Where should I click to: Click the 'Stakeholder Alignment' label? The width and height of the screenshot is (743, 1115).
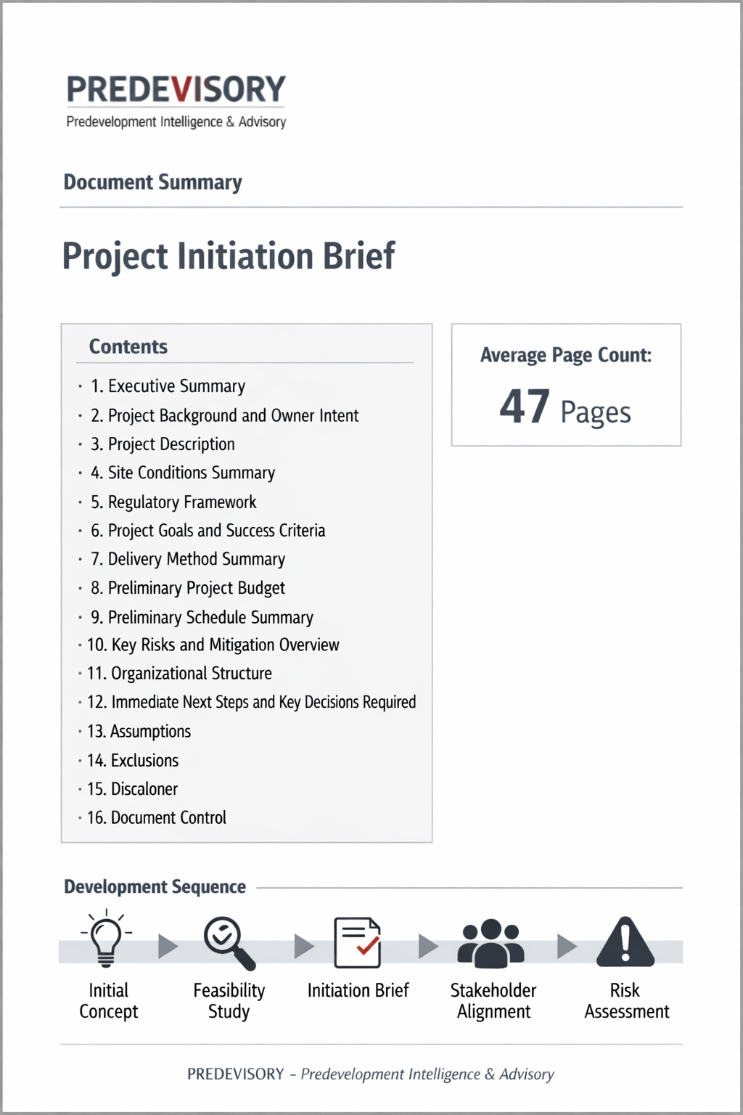pos(493,1001)
